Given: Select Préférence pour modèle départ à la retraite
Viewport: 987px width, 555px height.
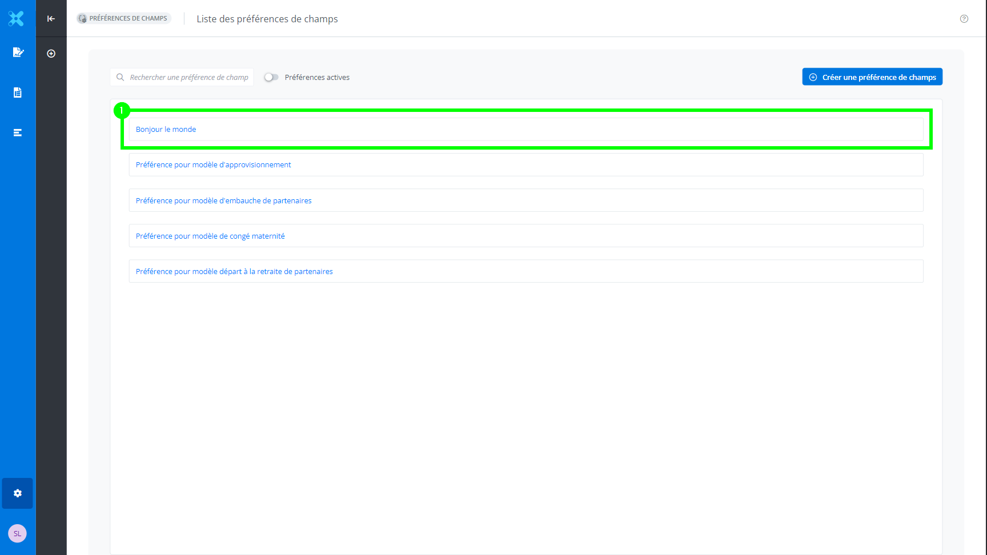Looking at the screenshot, I should click(x=234, y=271).
